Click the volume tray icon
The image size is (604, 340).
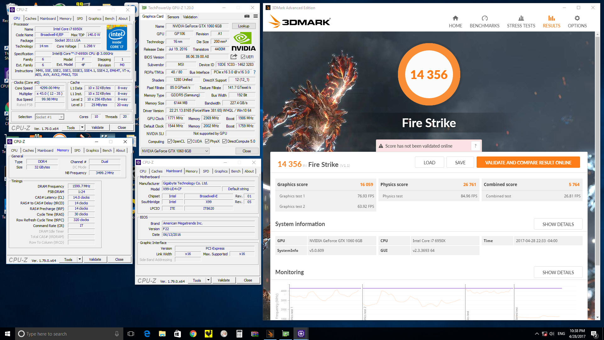click(552, 334)
